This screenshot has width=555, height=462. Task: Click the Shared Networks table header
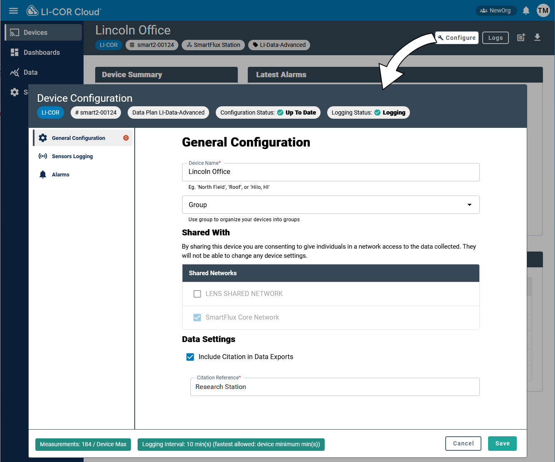[x=331, y=273]
